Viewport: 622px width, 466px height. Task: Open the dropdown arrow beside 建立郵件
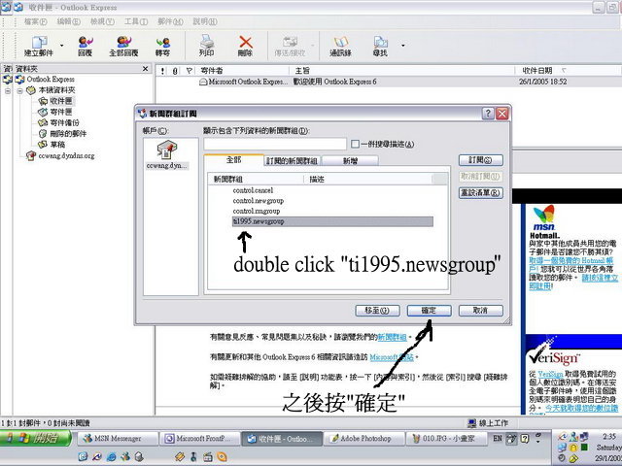(62, 45)
